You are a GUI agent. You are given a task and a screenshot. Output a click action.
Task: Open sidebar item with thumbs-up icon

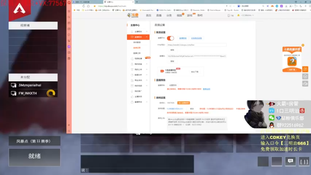(x=138, y=96)
